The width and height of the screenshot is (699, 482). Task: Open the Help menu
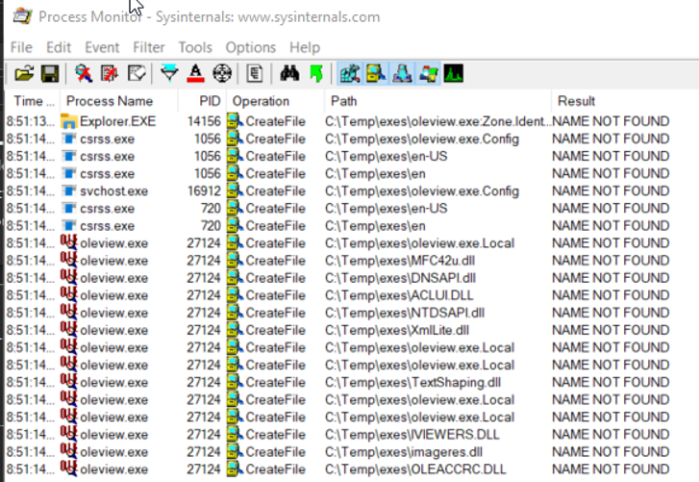coord(305,47)
